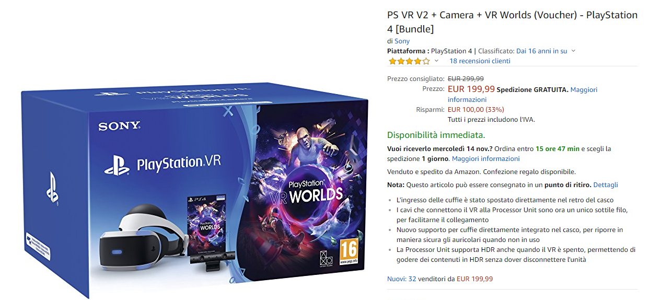
Task: Open the Dettagli link for punto di ritiro
Action: pyautogui.click(x=606, y=184)
